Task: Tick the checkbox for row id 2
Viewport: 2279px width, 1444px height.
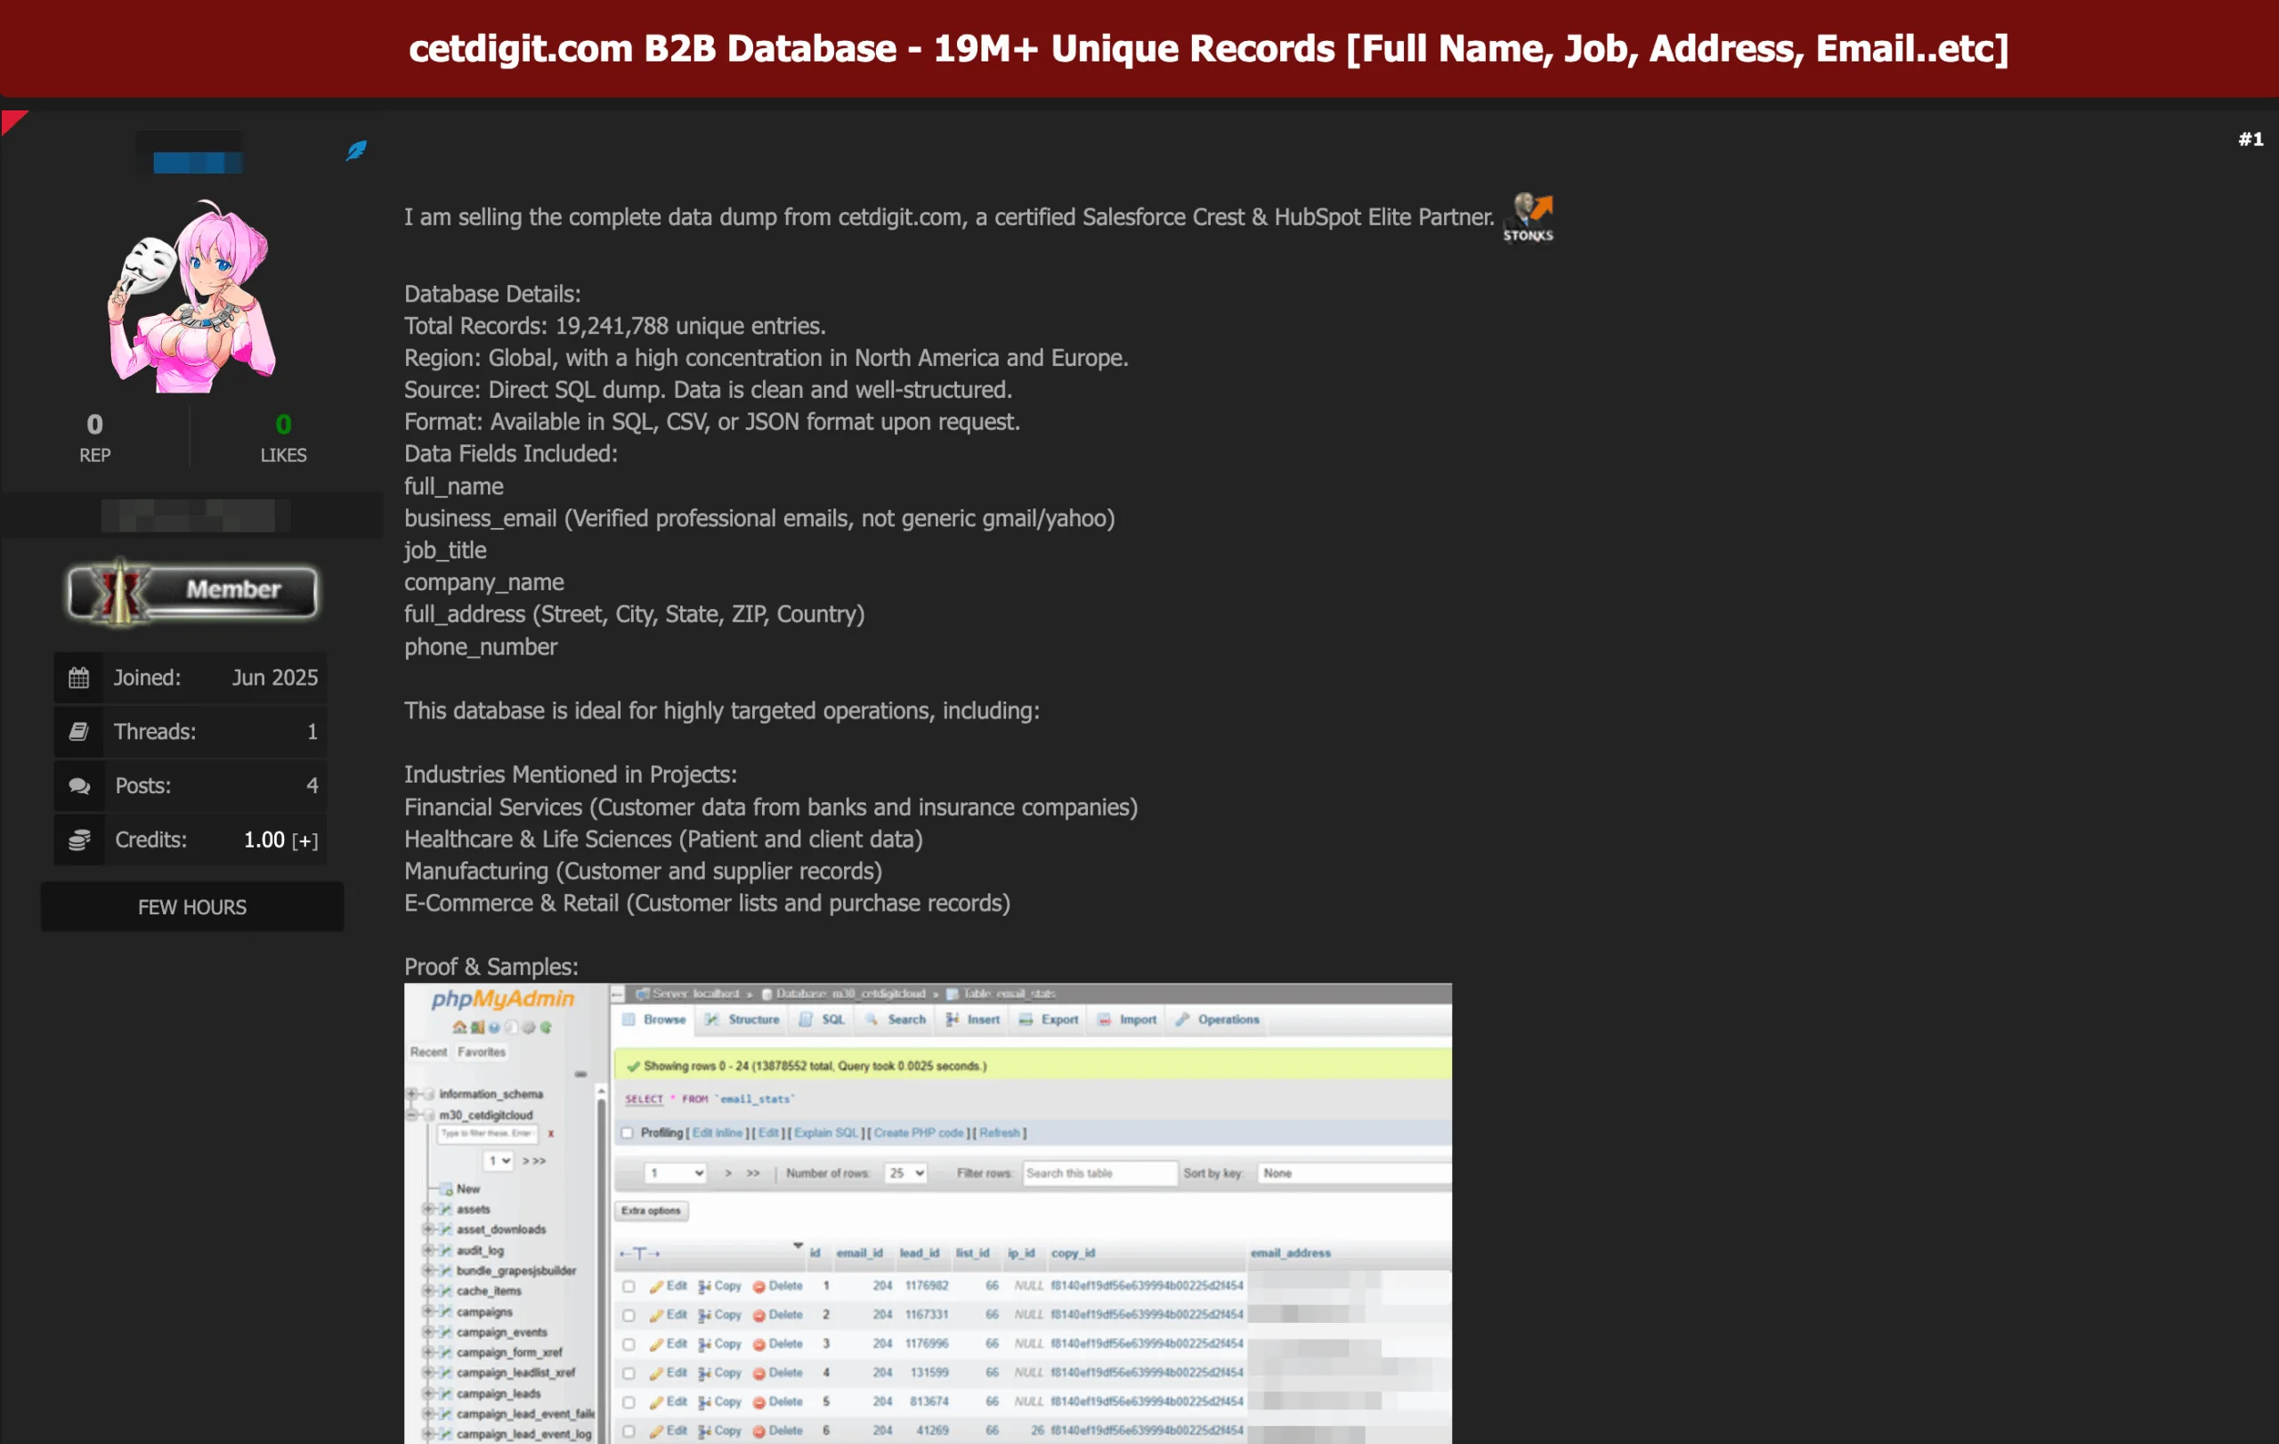Action: tap(629, 1315)
